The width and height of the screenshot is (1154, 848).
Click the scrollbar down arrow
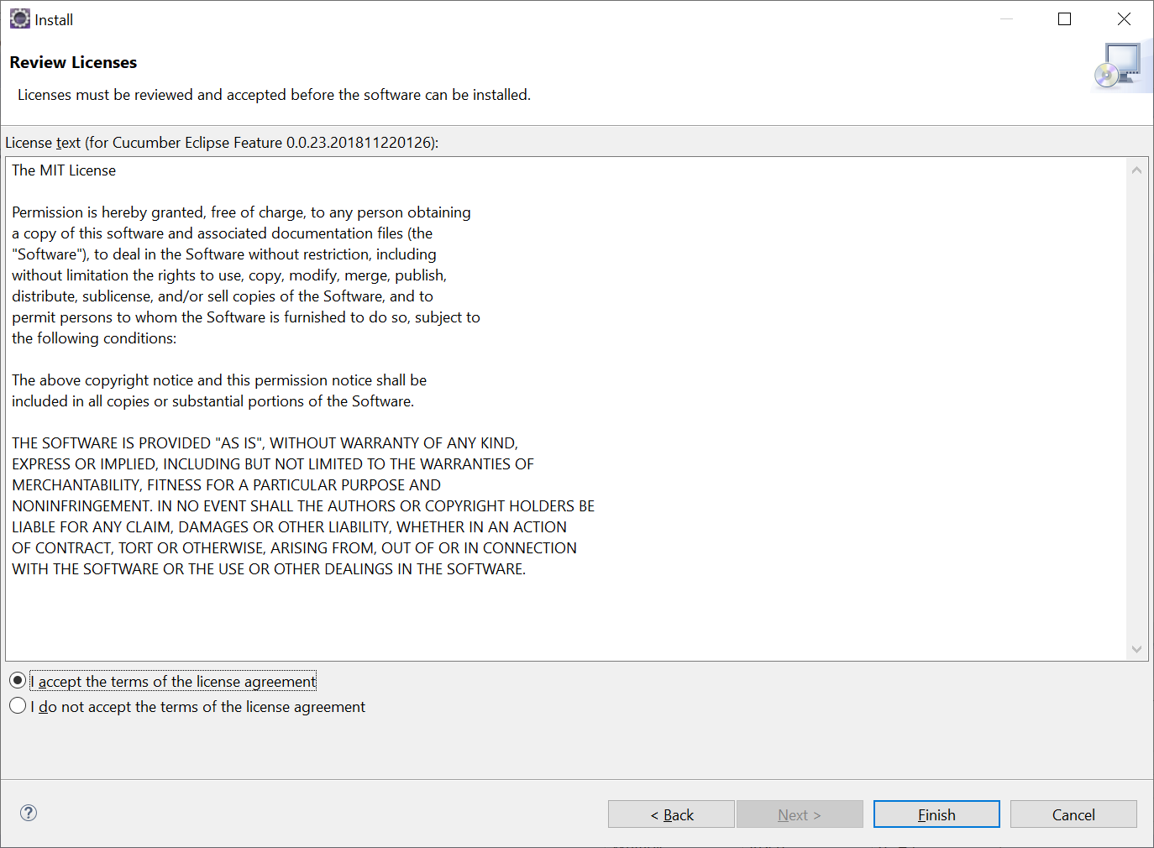1136,648
